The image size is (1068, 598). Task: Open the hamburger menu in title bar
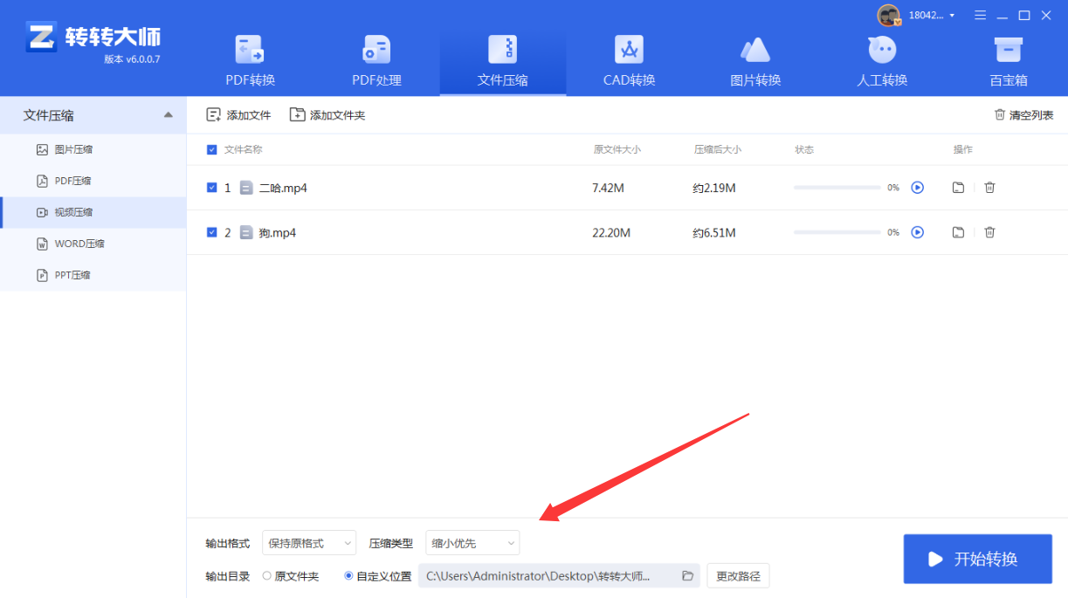[980, 15]
